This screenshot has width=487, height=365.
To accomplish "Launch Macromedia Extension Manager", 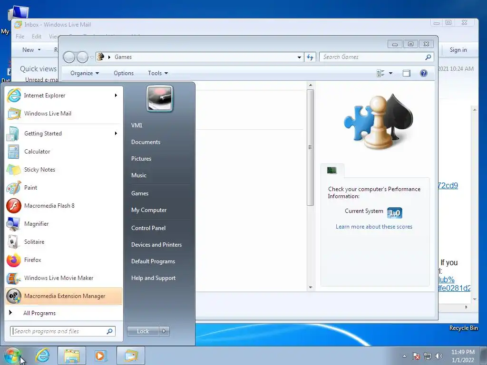I will click(64, 296).
